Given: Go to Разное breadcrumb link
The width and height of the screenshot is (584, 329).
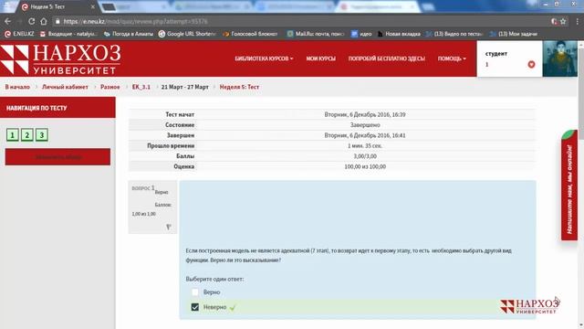Looking at the screenshot, I should tap(110, 87).
